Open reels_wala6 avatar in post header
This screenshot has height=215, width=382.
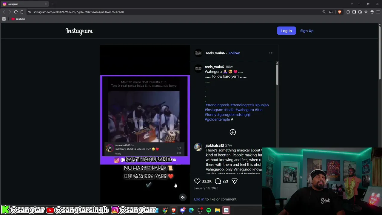point(198,53)
